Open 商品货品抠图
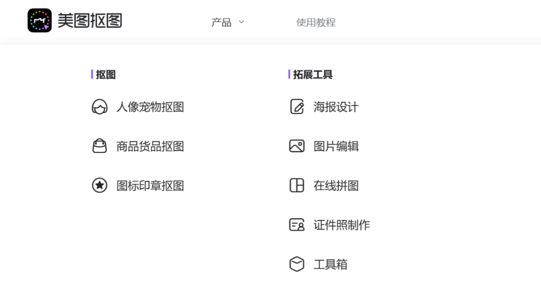541x287 pixels. pyautogui.click(x=150, y=146)
